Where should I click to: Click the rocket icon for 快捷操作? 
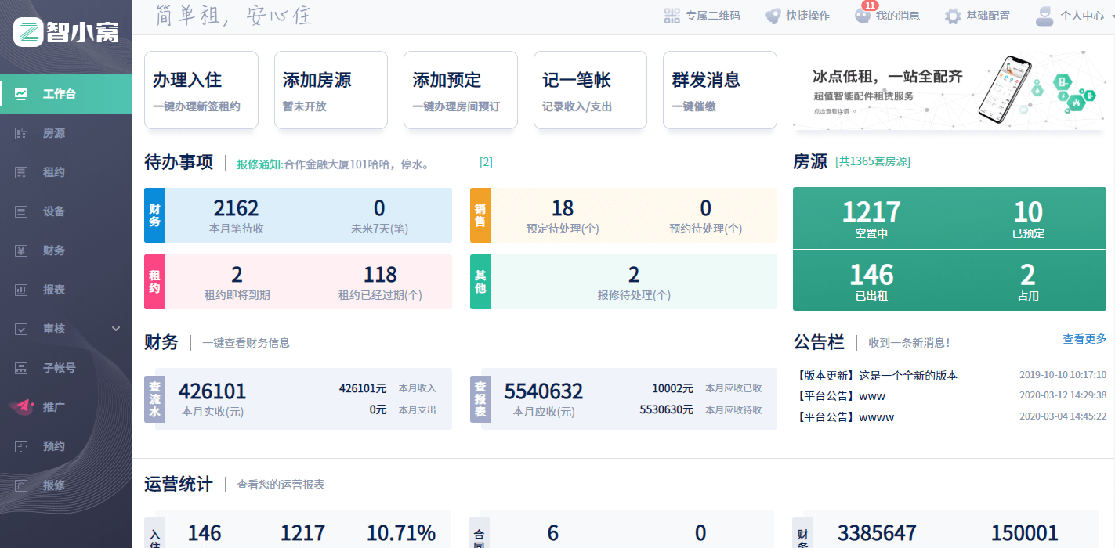[773, 16]
